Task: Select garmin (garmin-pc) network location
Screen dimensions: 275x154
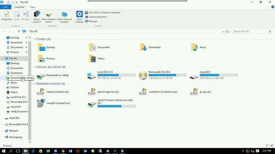Action: (103, 92)
